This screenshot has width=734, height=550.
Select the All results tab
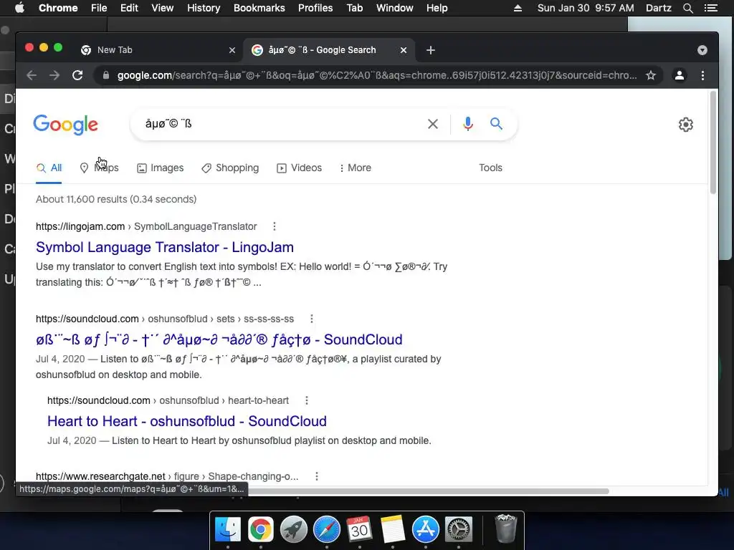(x=49, y=168)
